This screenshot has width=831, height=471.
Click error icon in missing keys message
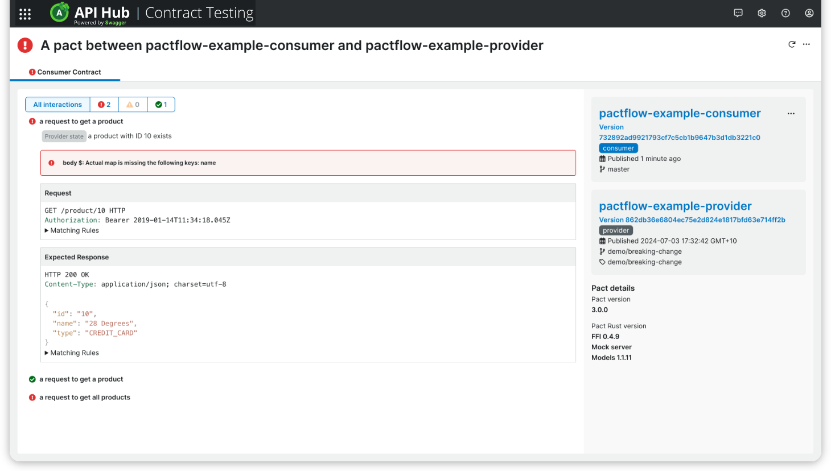pos(51,163)
